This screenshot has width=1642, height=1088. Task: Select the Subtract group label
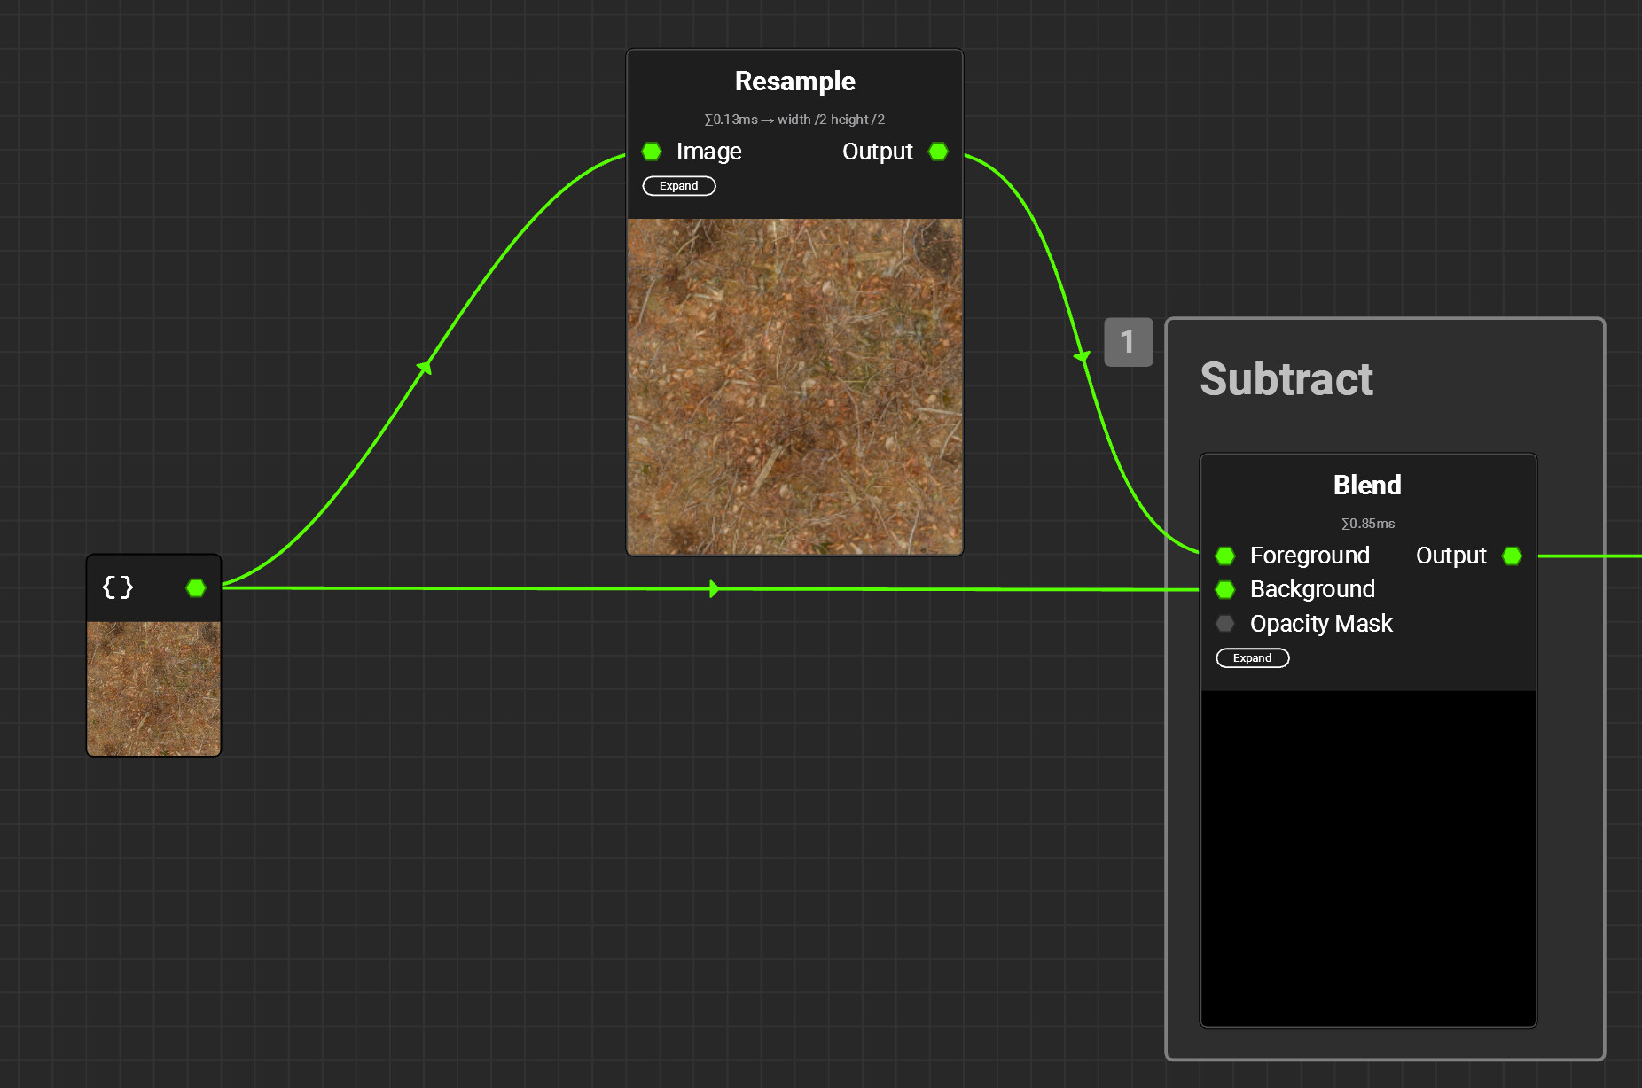1286,379
